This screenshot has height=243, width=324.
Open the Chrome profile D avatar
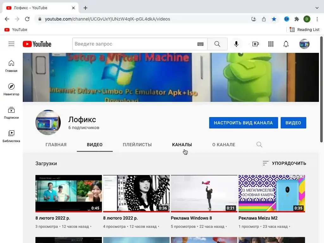tap(307, 19)
